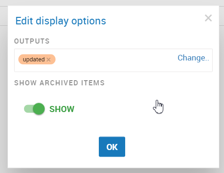This screenshot has width=224, height=173.
Task: Close the Edit display options dialog
Action: click(208, 18)
